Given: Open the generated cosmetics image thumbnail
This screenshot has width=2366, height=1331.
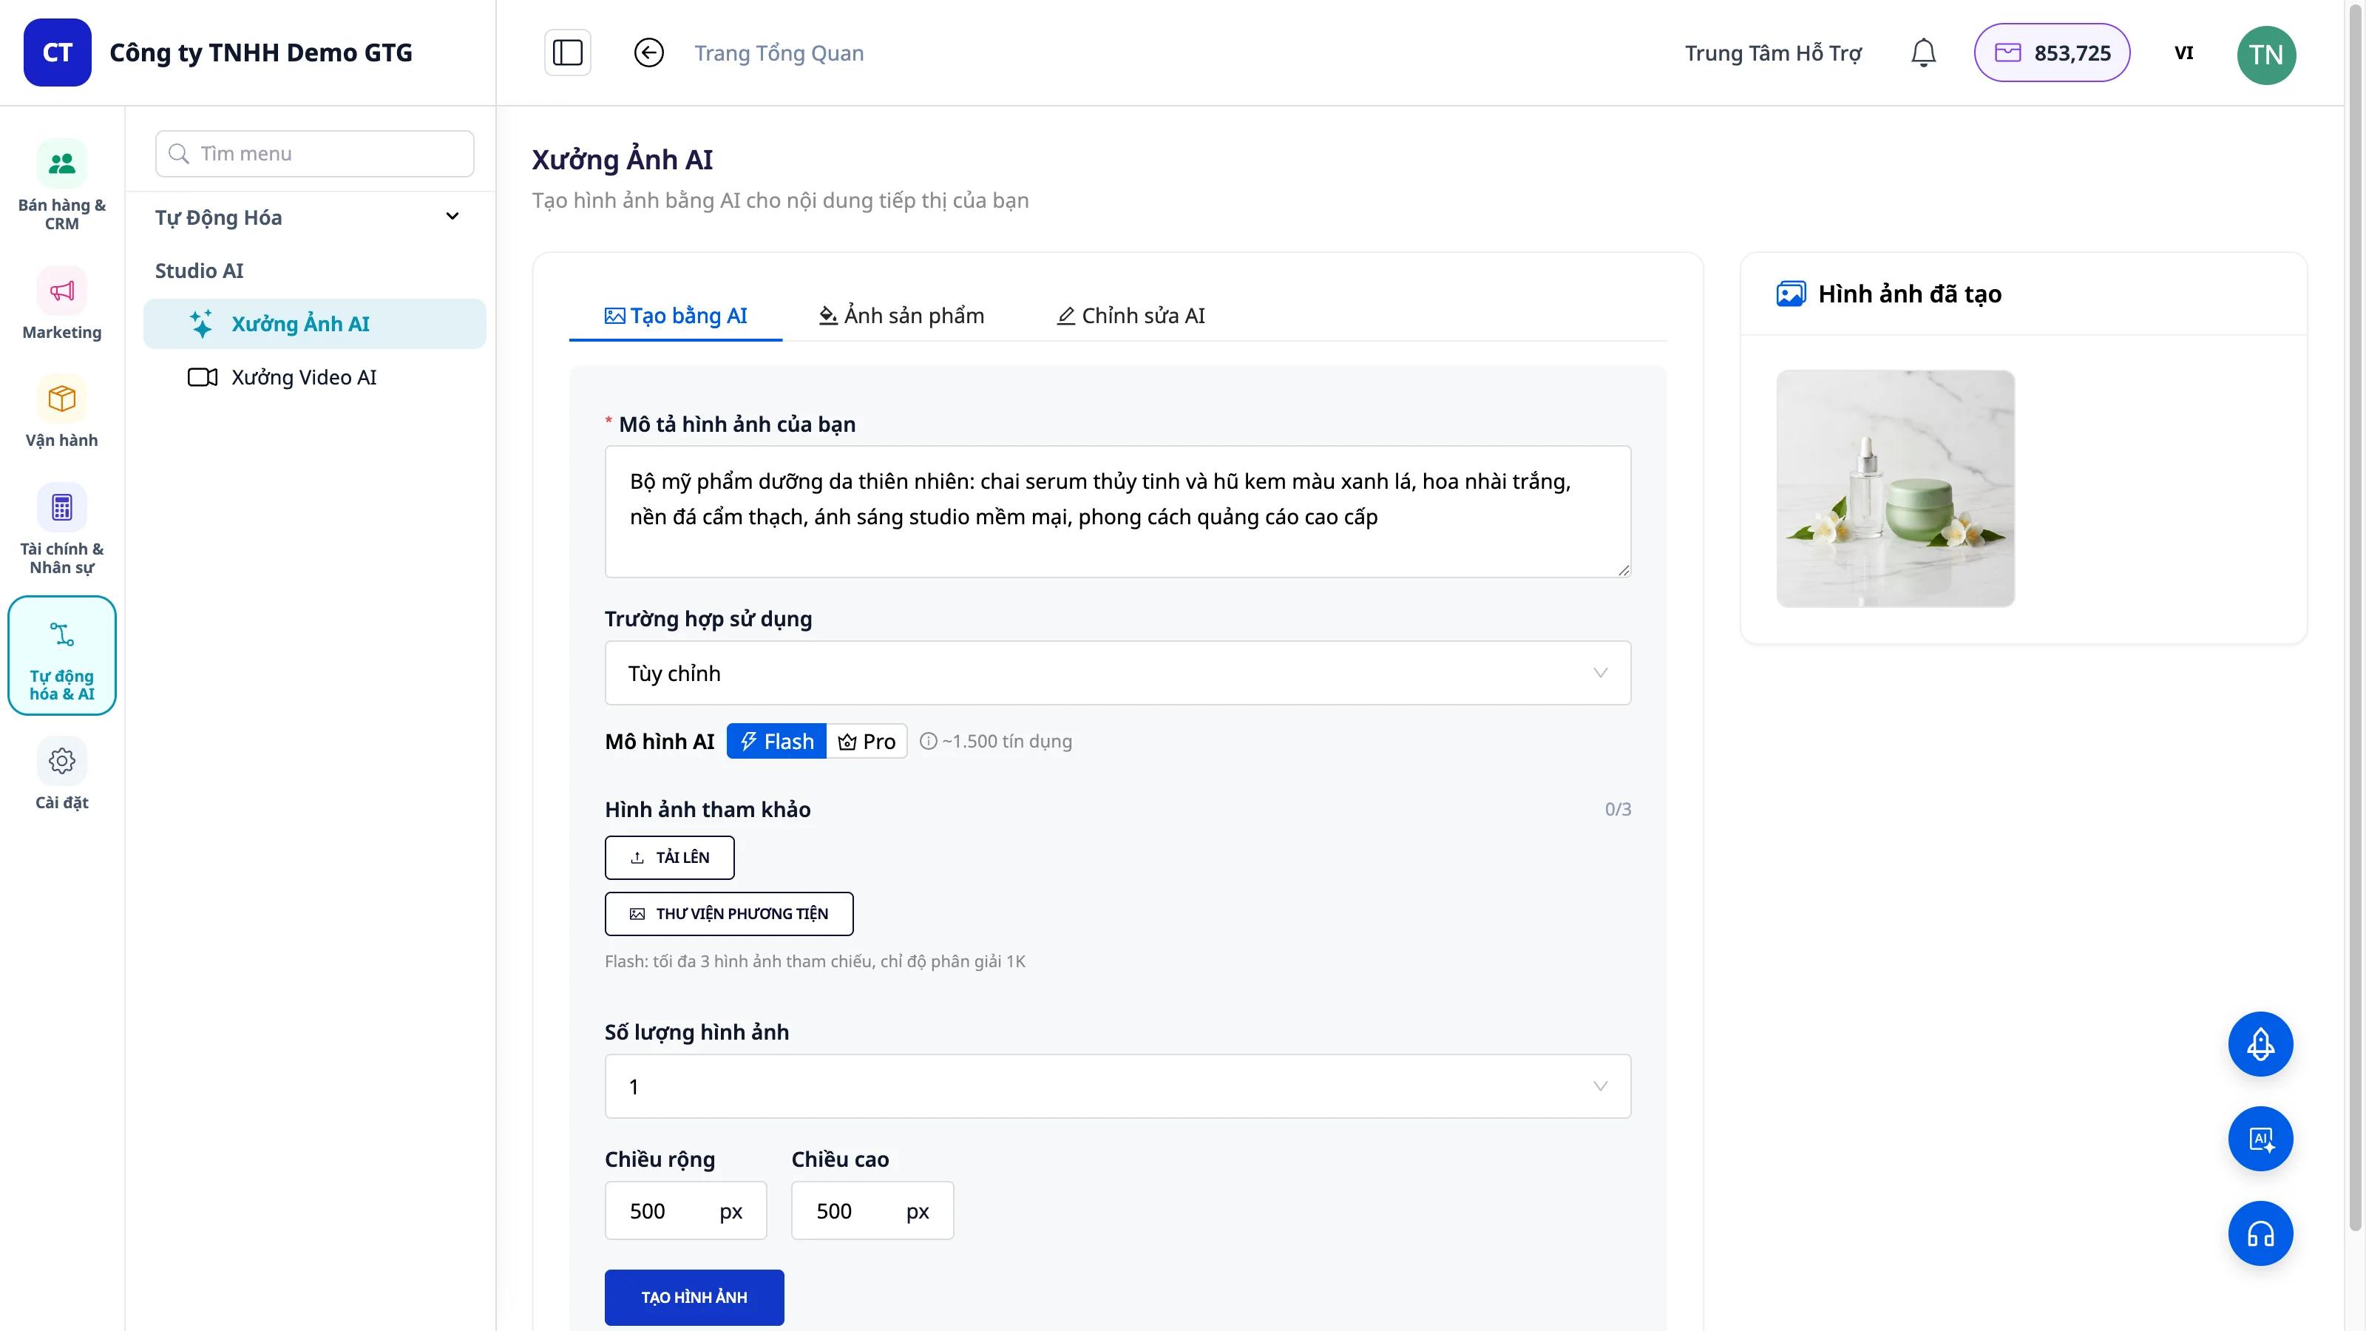Looking at the screenshot, I should tap(1896, 489).
